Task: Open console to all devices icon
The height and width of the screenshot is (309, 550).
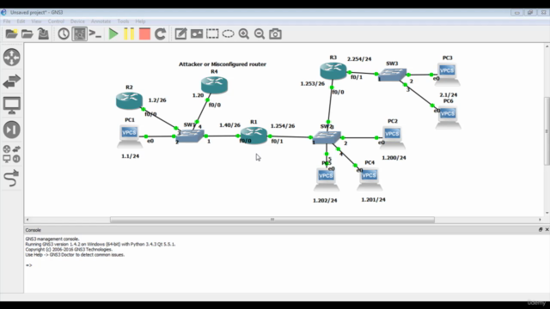Action: click(x=95, y=34)
